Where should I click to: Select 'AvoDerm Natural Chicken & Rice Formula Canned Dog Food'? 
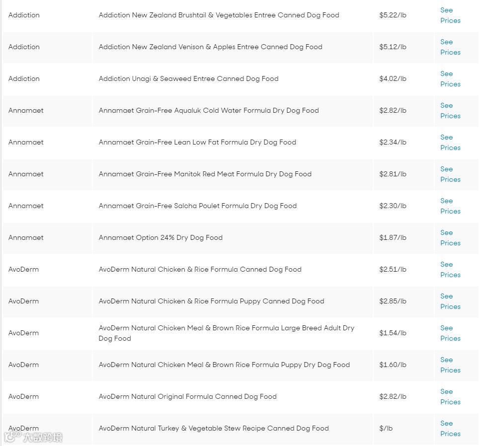[x=200, y=269]
